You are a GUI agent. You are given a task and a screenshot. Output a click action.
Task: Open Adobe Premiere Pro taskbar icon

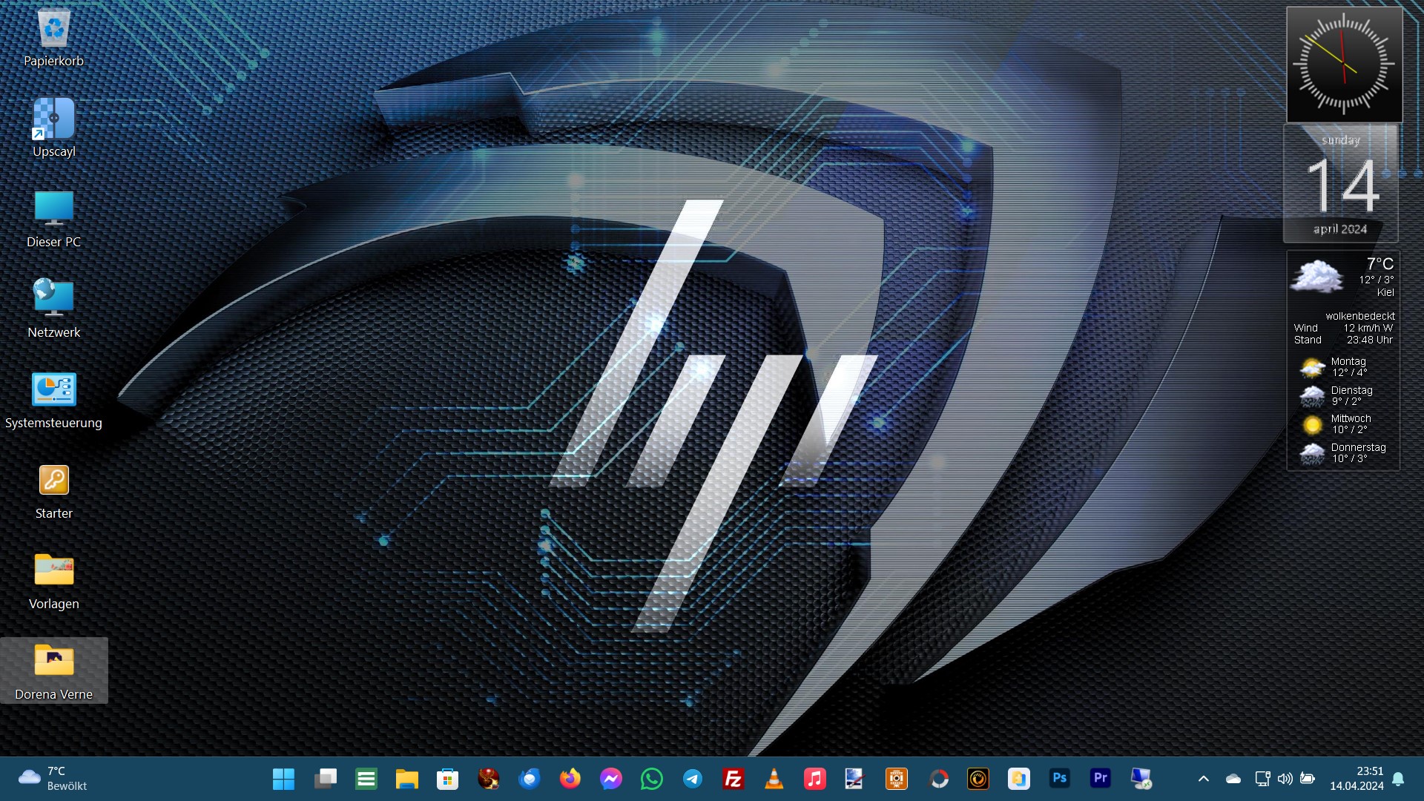point(1100,779)
